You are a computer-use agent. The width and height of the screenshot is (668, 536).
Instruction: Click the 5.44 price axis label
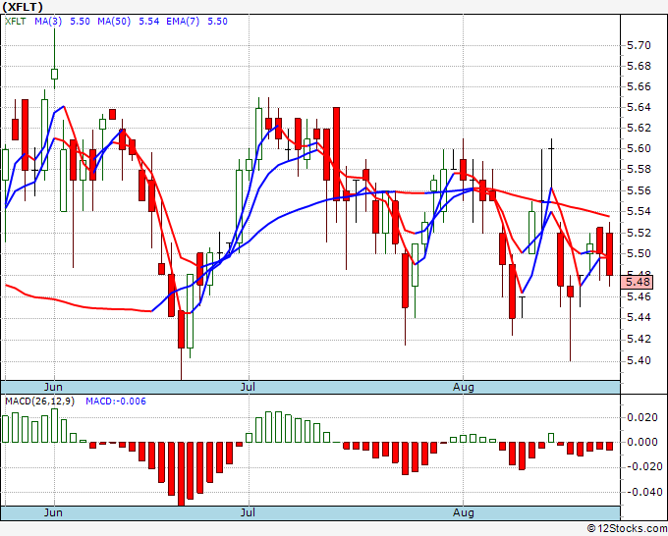(640, 318)
